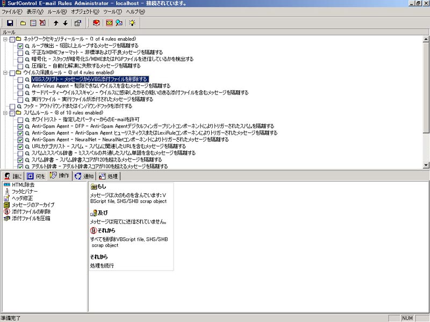
Task: Collapse the ネットワークセキュリティールール tree group
Action: (5, 39)
